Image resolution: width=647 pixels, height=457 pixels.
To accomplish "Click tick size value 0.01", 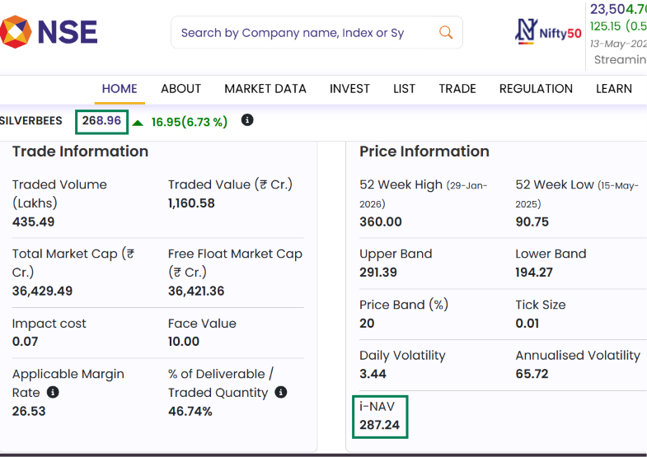I will (x=527, y=323).
